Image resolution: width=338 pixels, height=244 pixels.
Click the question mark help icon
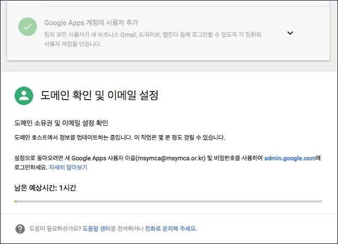(20, 229)
